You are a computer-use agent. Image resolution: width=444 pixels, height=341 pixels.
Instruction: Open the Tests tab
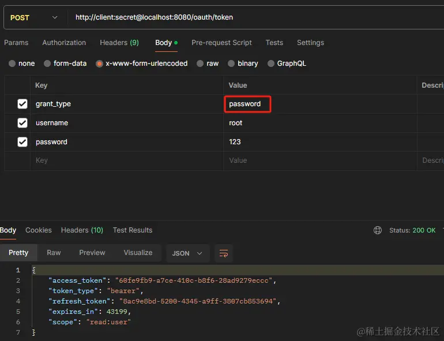(x=274, y=43)
